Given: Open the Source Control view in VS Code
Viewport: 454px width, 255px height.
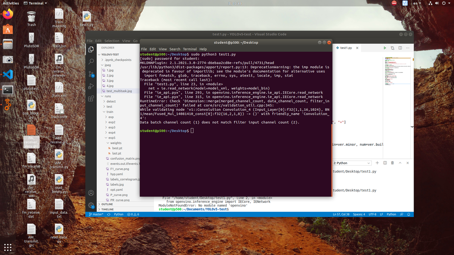Looking at the screenshot, I should 91,74.
